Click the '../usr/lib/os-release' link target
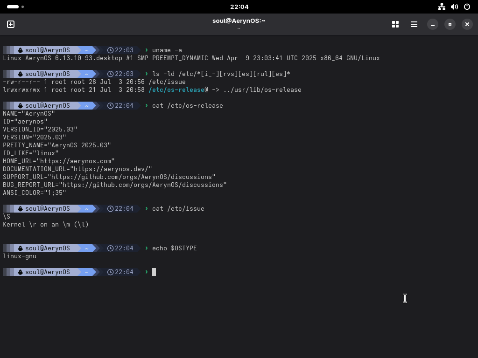 262,90
